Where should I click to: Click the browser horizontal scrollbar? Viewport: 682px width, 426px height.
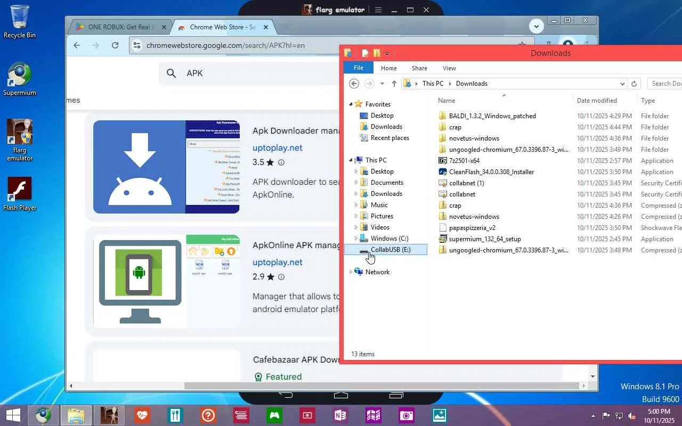[383, 386]
